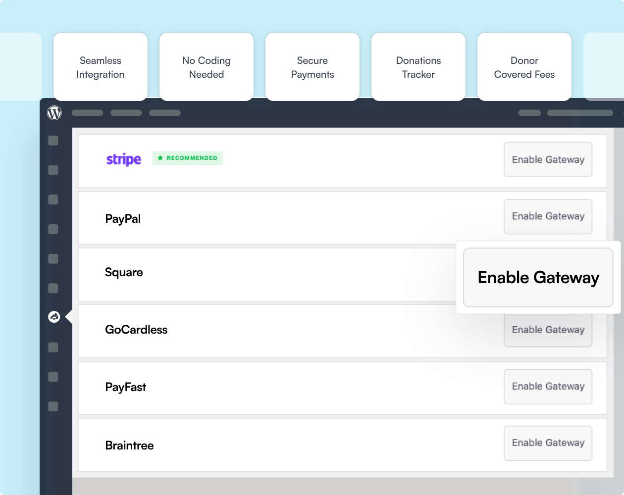The image size is (624, 495).
Task: Enable Gateway for Stripe
Action: pos(548,159)
